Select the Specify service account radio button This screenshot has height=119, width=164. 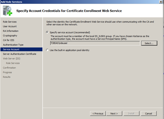[47, 32]
